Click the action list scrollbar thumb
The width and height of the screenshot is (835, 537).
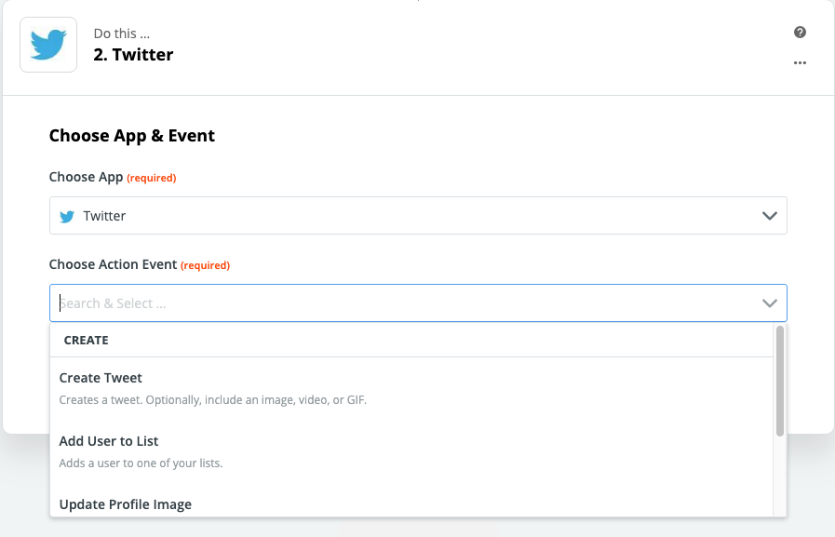pos(780,381)
